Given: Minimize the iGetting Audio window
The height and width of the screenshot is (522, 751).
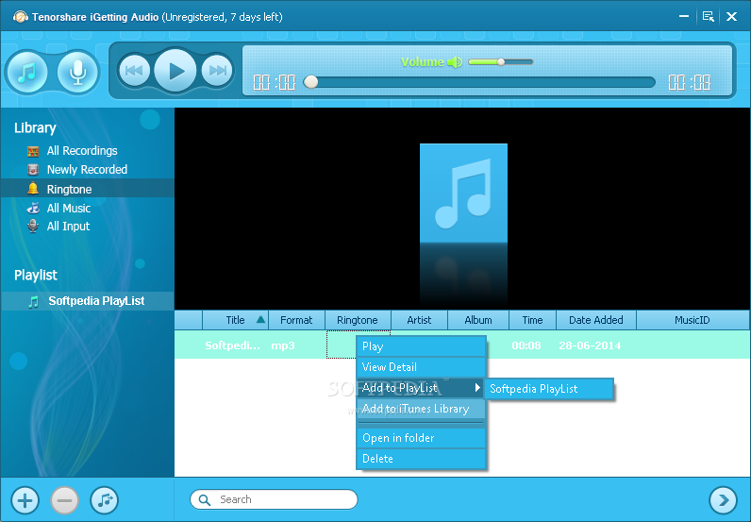Looking at the screenshot, I should [x=684, y=16].
